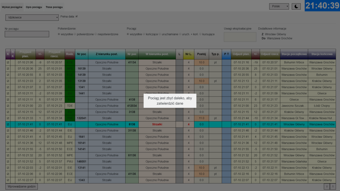
Task: Click the scroll down arrow button
Action: click(327, 186)
